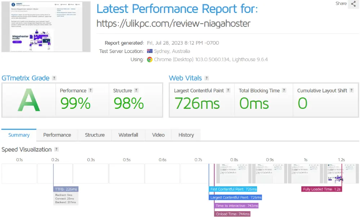Screen dimensions: 360x218
Task: Open the Video tab
Action: point(158,135)
